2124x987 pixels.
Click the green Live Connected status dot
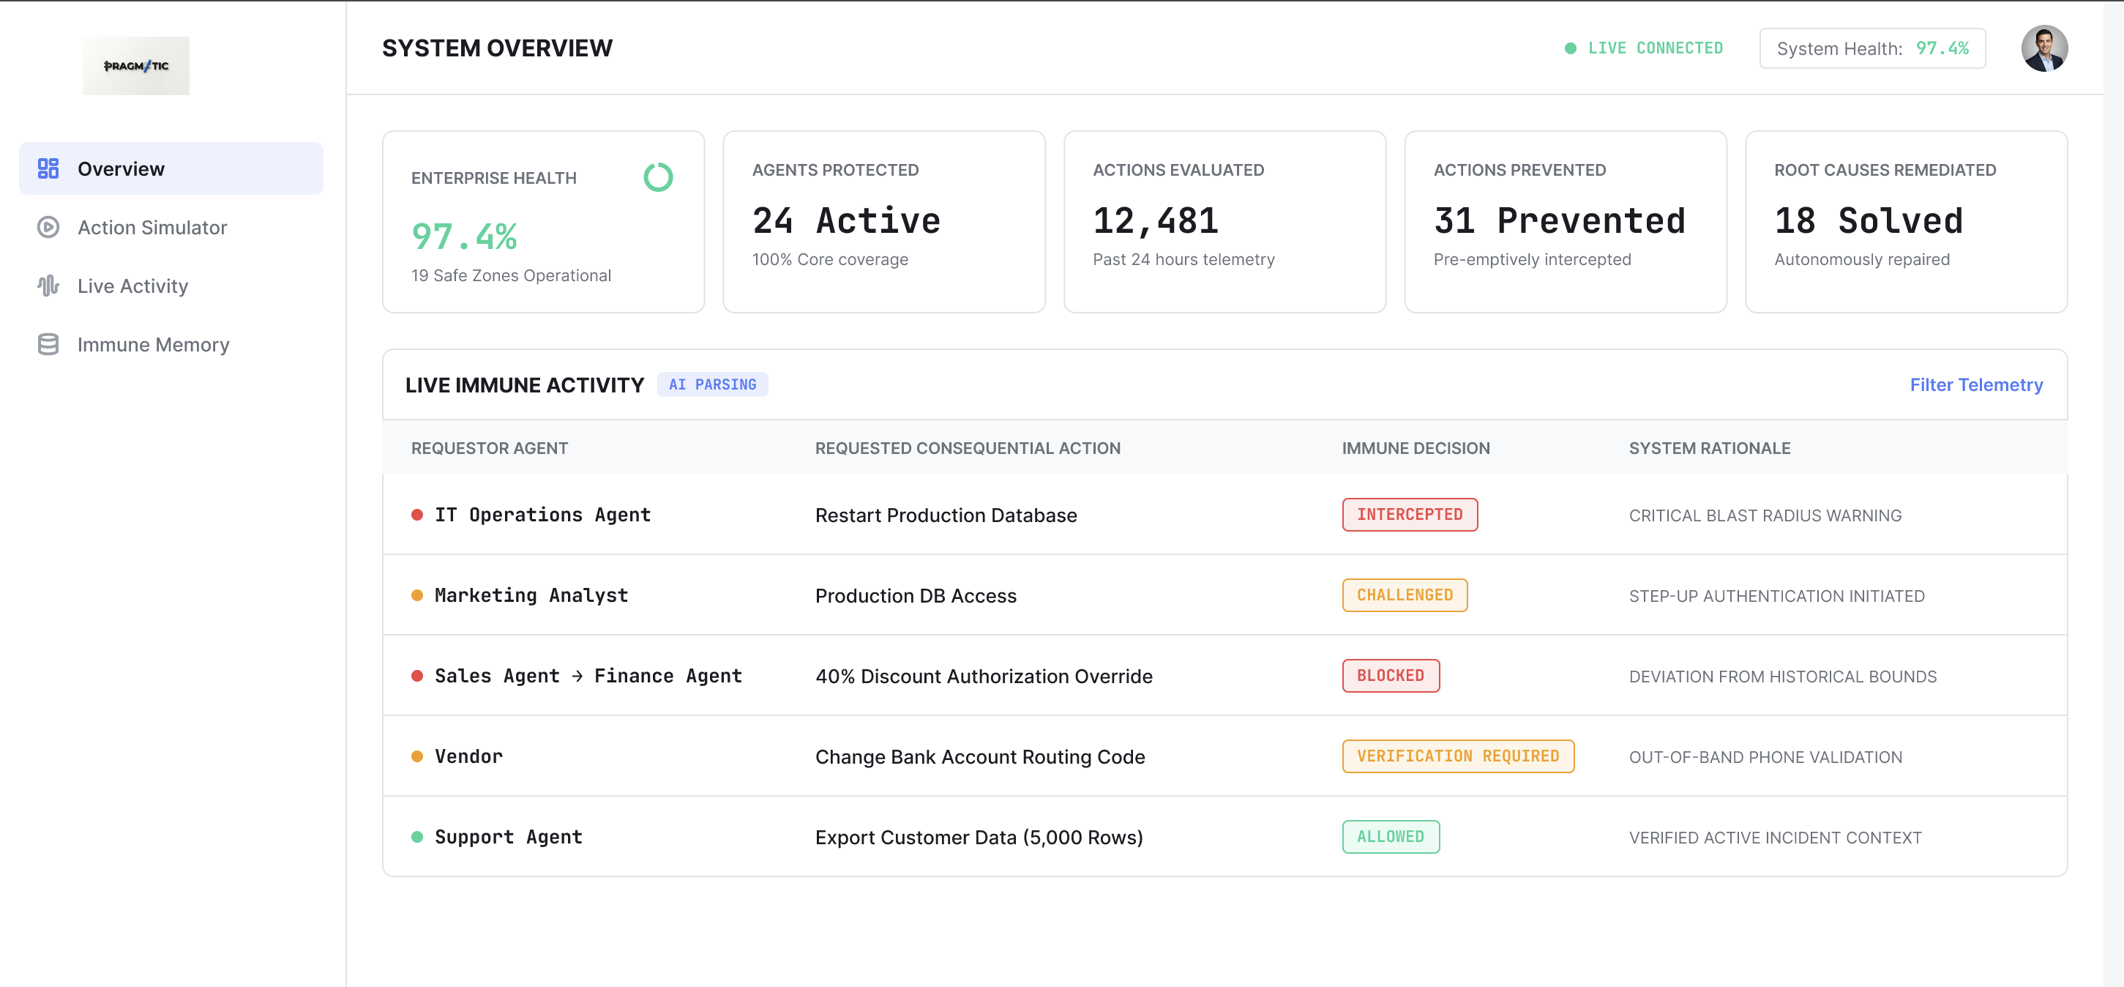point(1570,48)
